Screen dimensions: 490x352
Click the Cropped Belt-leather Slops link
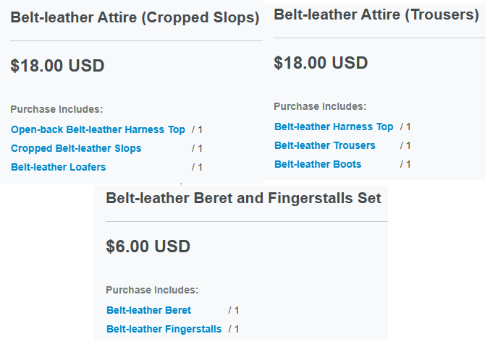coord(76,148)
